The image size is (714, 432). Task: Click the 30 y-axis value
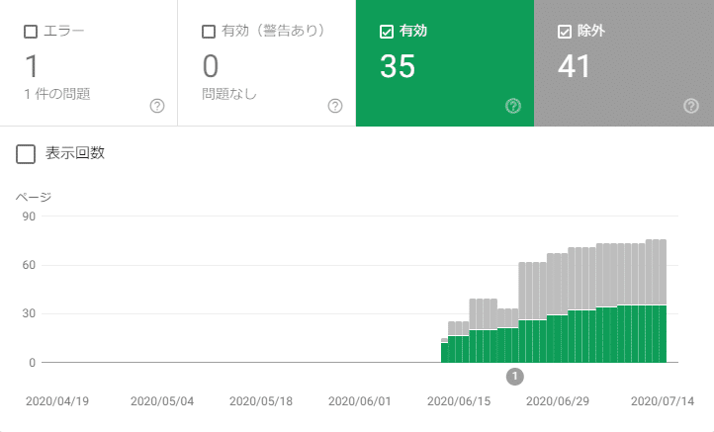click(x=29, y=313)
